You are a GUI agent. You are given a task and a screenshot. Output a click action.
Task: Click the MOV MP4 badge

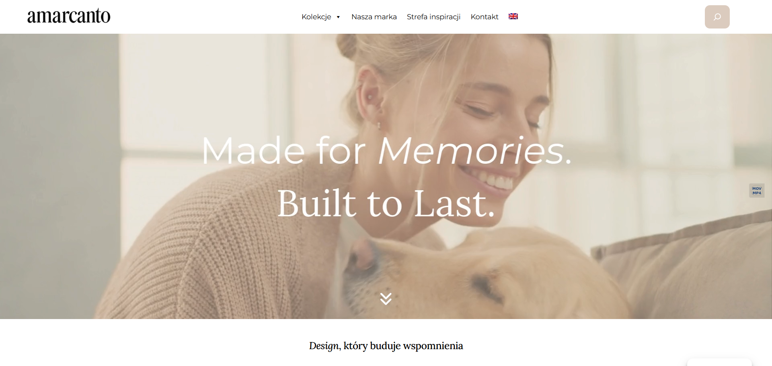[x=757, y=191]
